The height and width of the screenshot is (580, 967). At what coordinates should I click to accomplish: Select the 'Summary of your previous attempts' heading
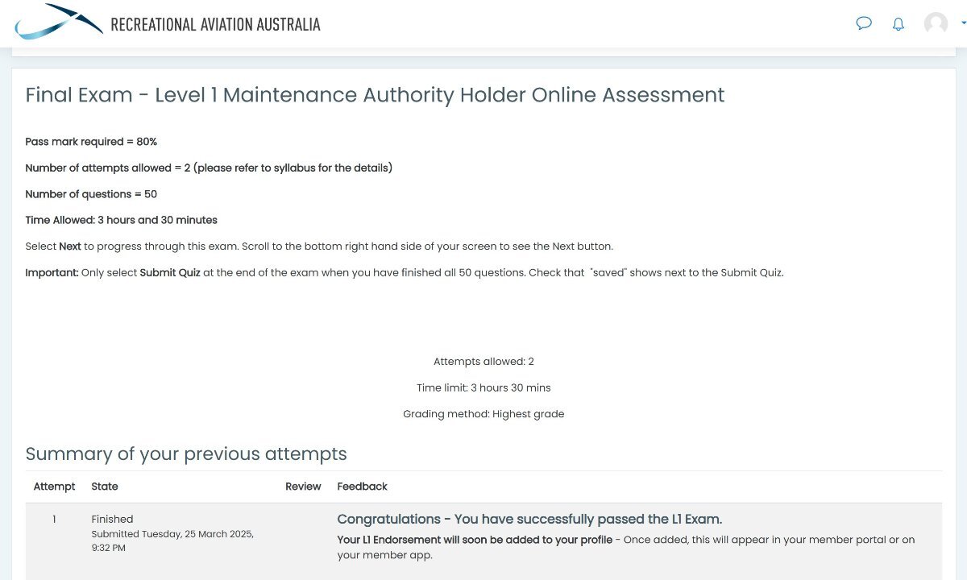tap(186, 454)
